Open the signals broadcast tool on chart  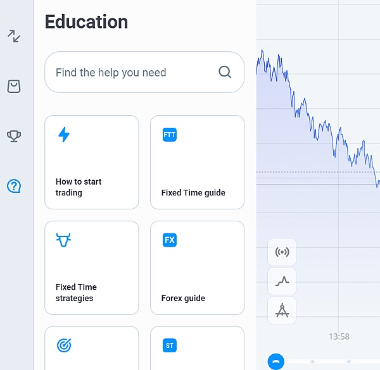click(282, 252)
